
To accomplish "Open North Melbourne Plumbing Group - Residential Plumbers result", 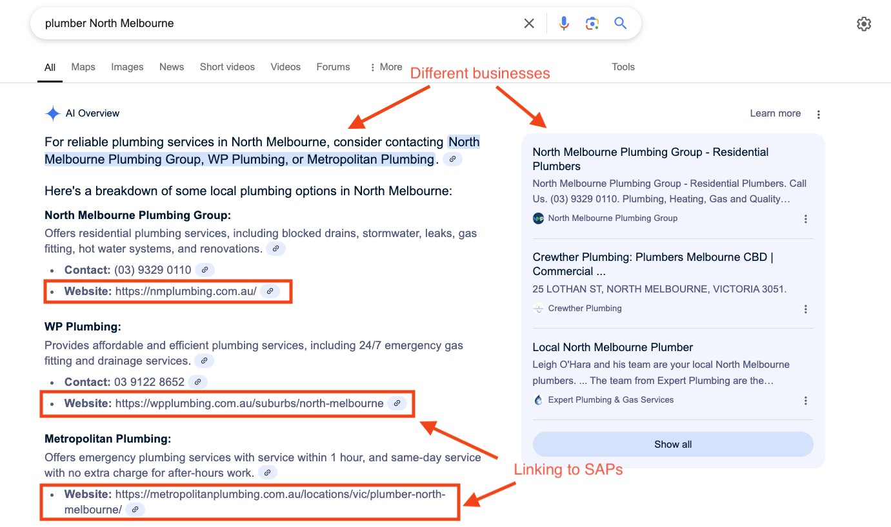I will 650,159.
